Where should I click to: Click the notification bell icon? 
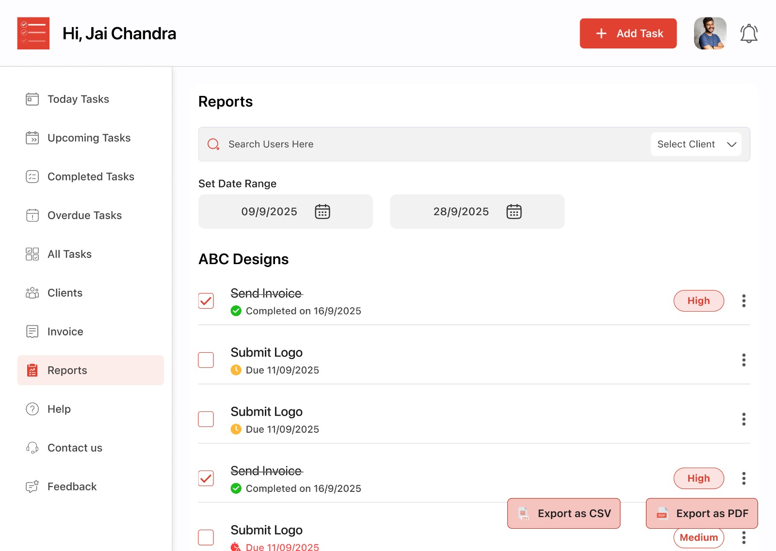click(x=748, y=33)
